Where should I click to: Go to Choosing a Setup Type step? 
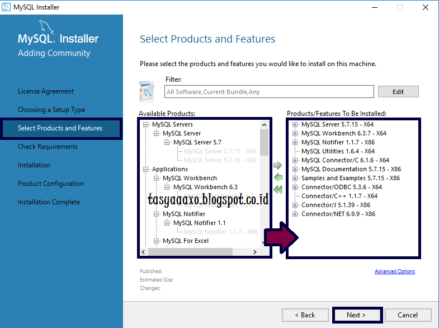pyautogui.click(x=51, y=110)
